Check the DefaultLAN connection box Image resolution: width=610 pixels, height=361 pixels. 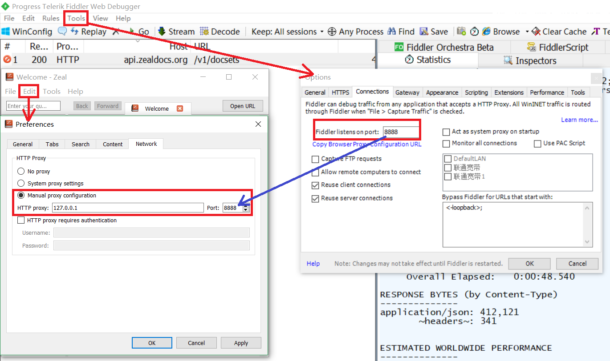[448, 159]
